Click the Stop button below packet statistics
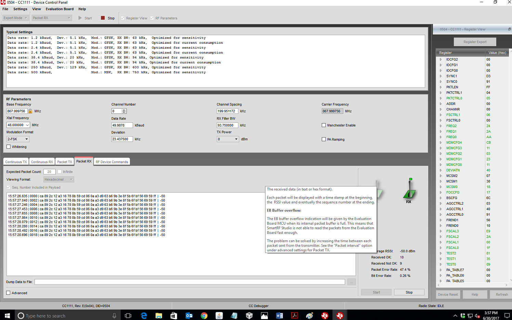Viewport: 512px width, 320px height. pos(409,292)
